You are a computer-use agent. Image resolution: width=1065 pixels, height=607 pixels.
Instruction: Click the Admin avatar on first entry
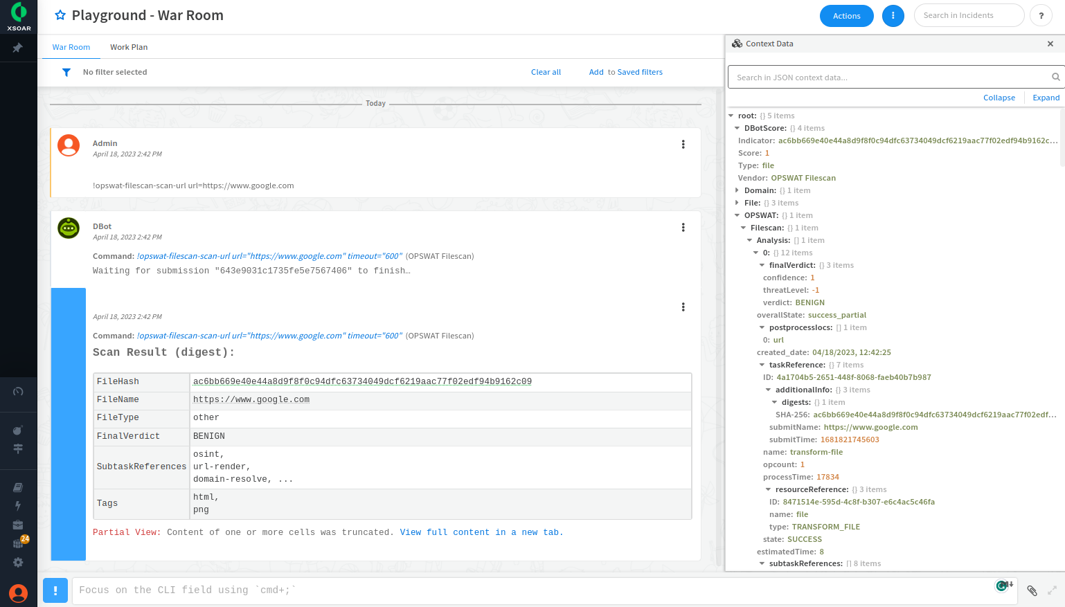69,145
